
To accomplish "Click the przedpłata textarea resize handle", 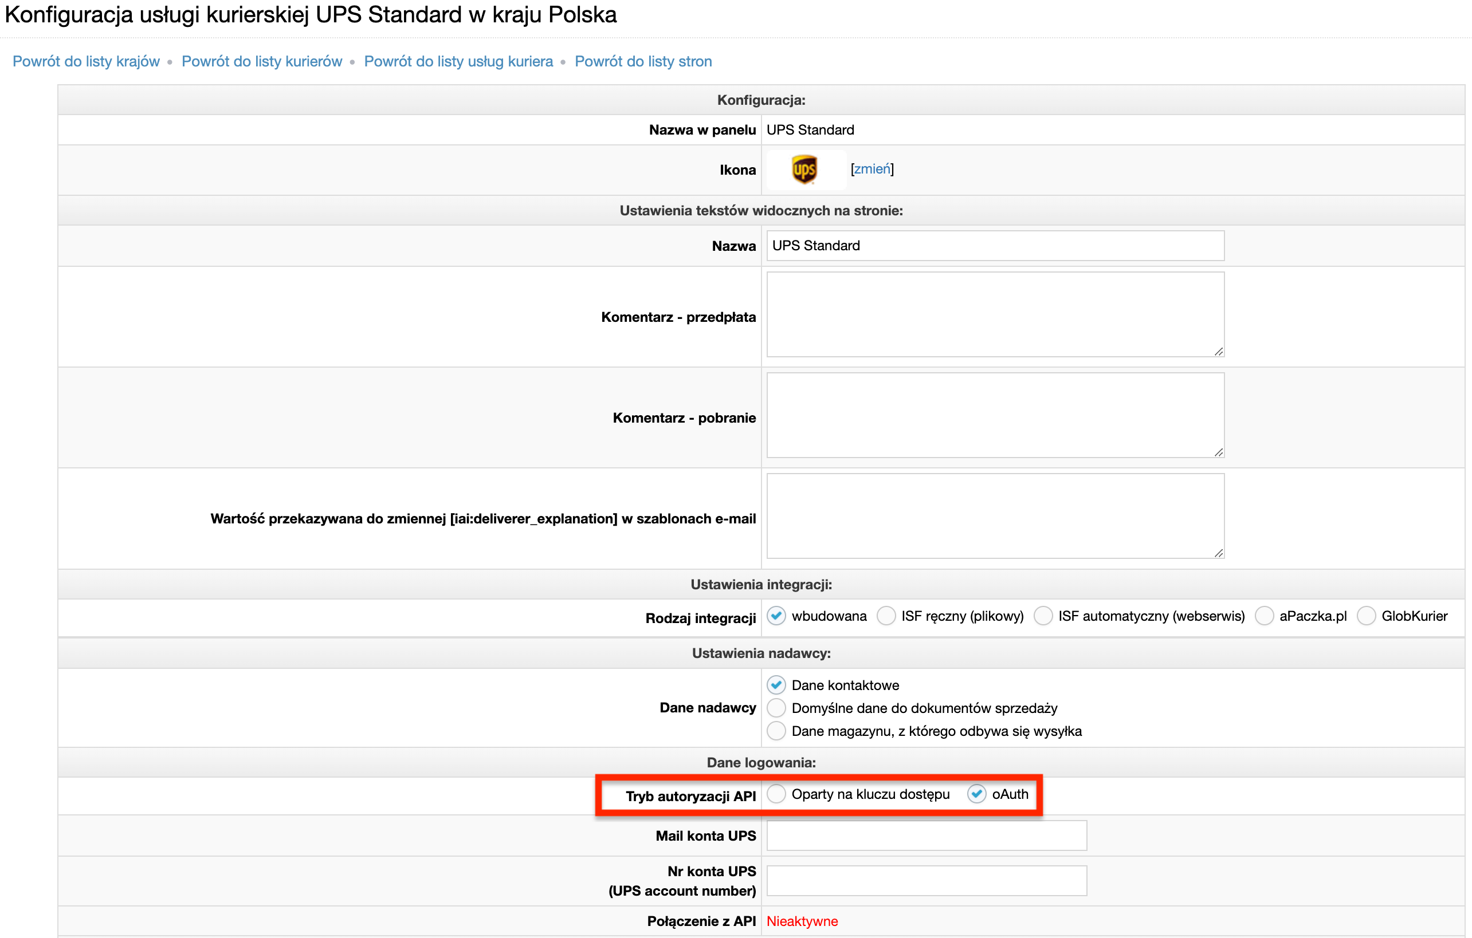I will coord(1218,352).
